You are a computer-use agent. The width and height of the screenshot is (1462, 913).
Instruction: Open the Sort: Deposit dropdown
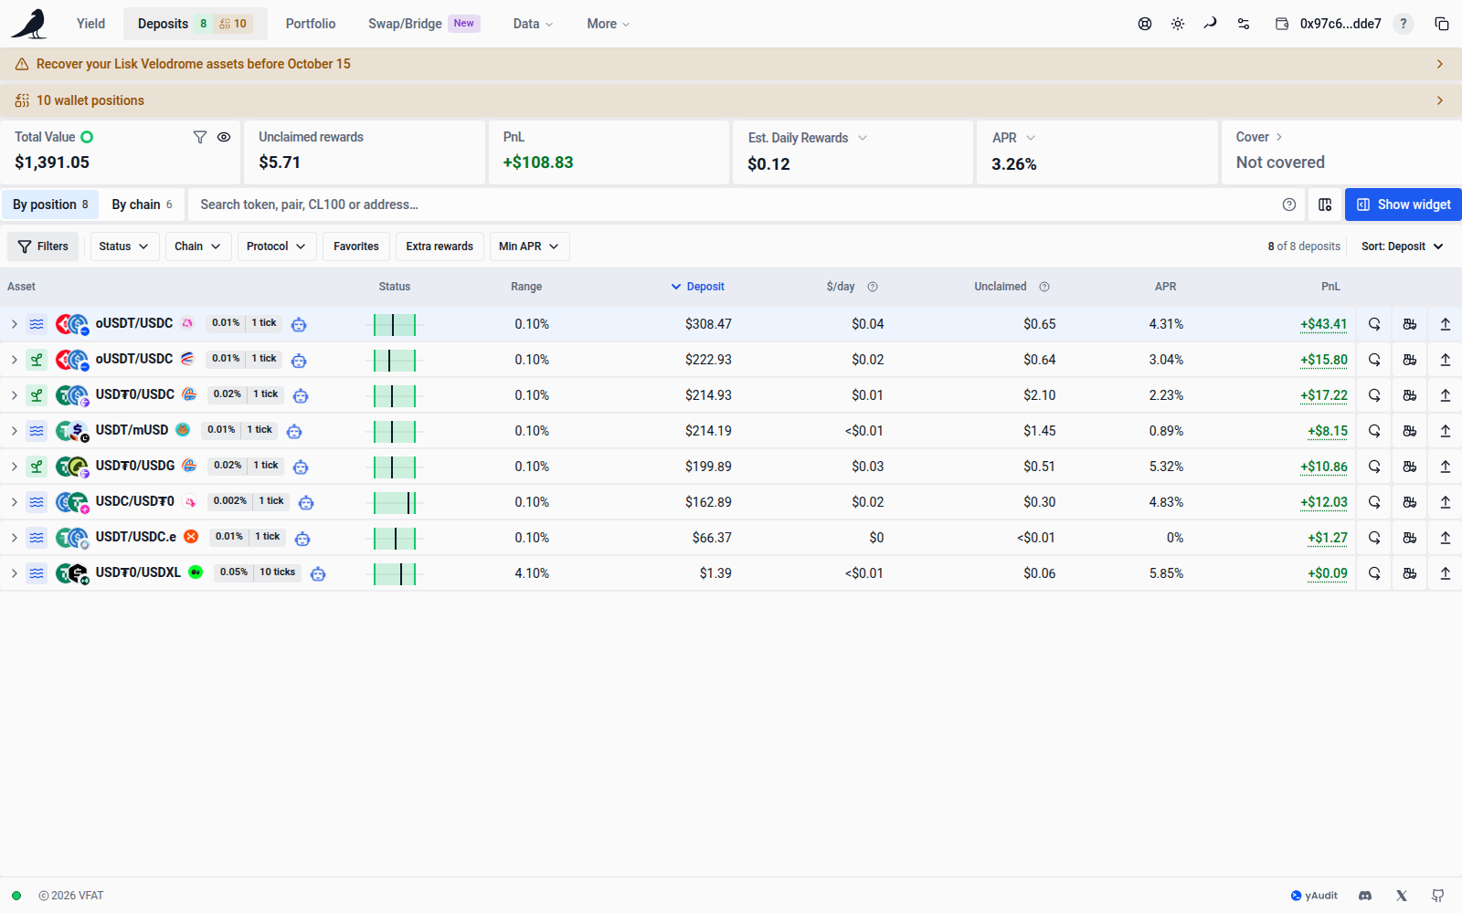(x=1403, y=247)
